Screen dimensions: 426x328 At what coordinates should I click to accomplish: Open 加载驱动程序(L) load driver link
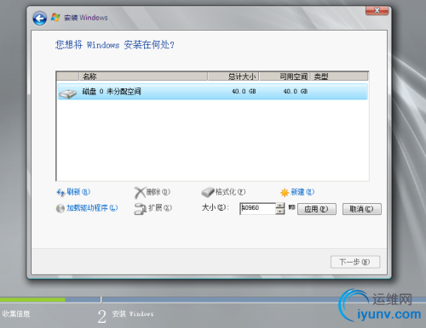92,208
